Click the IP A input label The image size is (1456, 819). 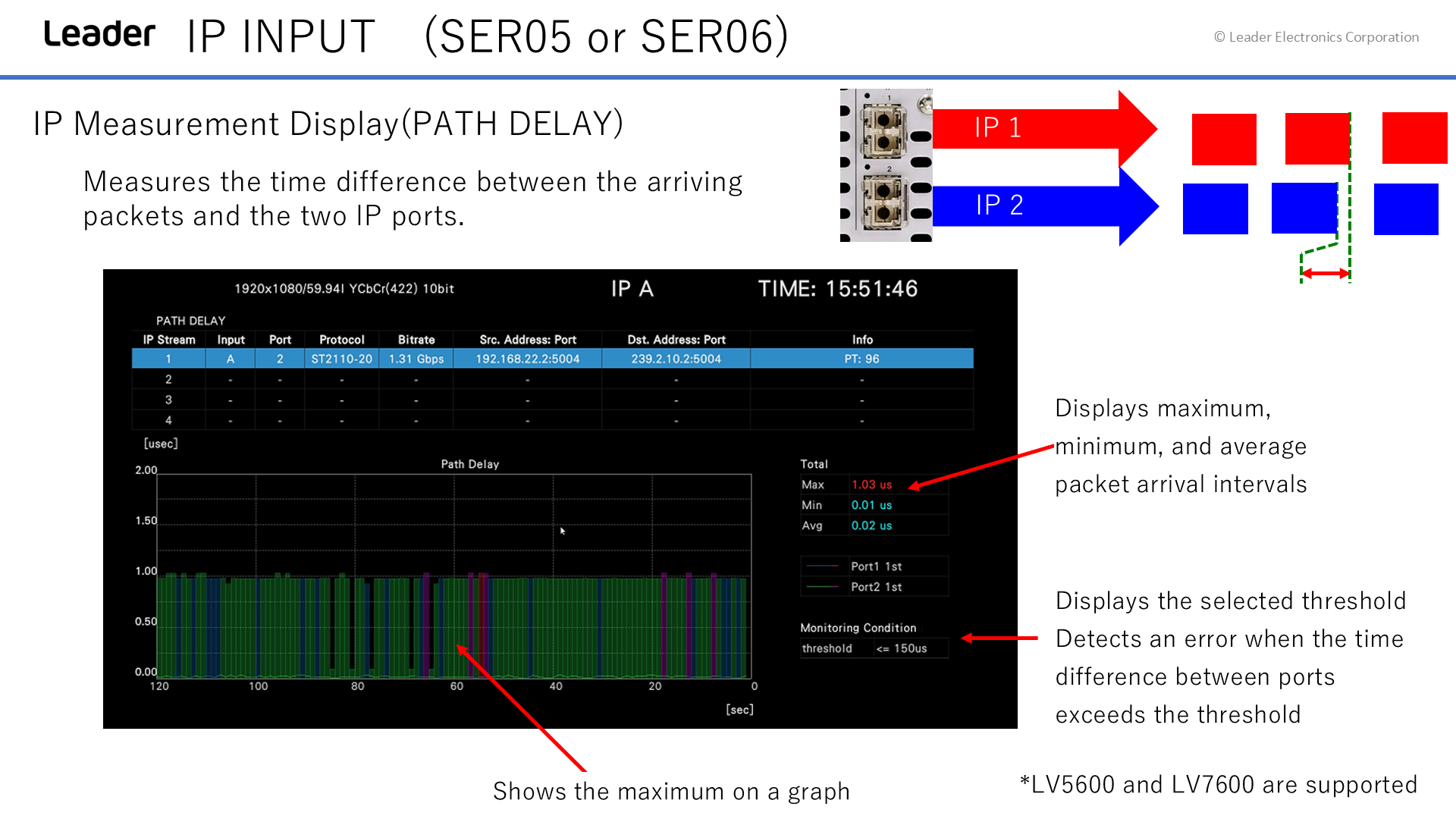pyautogui.click(x=632, y=289)
